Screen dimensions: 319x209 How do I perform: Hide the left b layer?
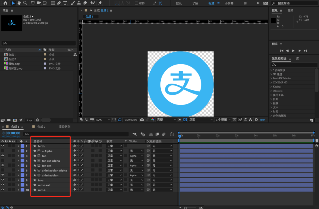click(3, 146)
